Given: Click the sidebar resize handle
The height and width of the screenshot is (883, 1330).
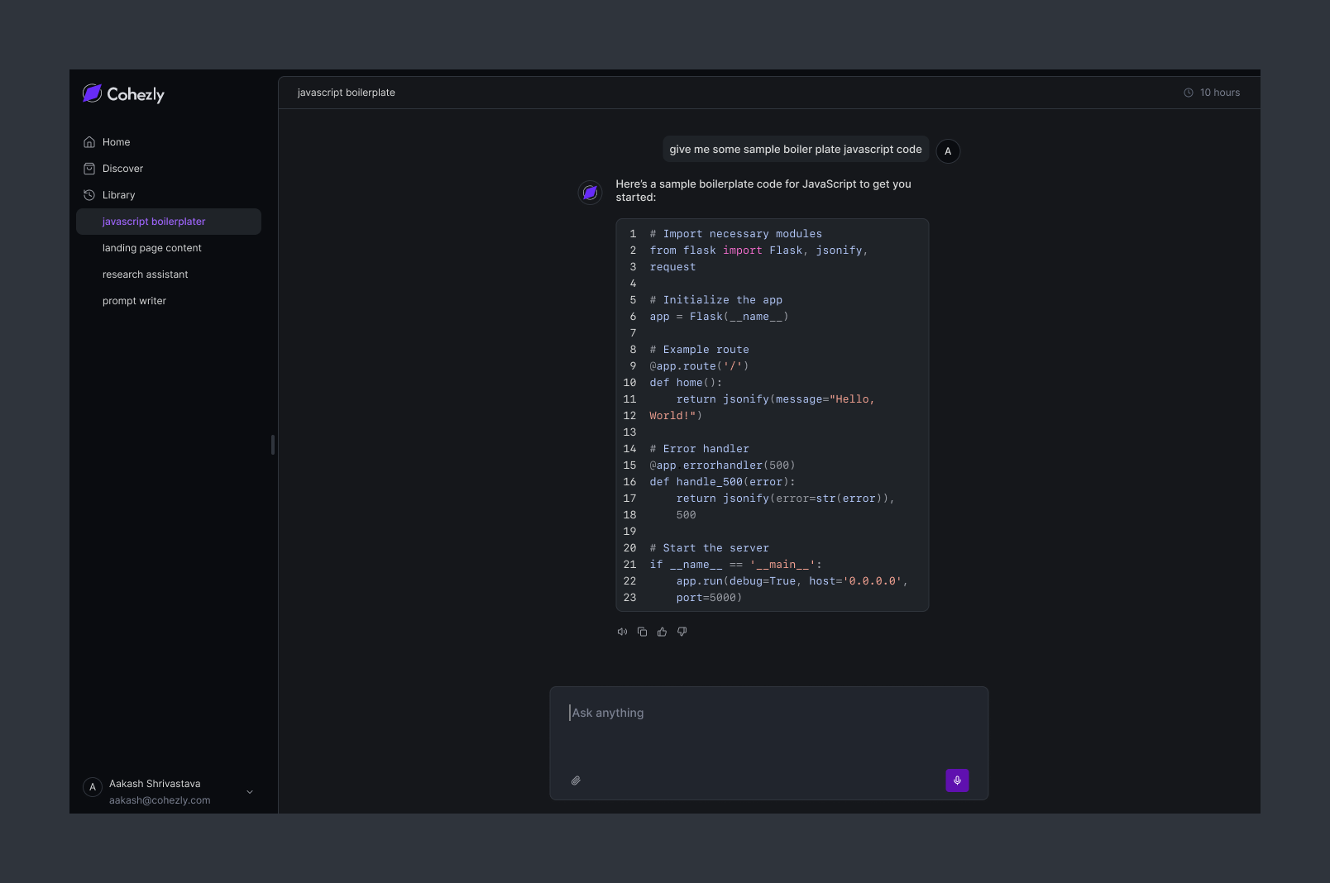Looking at the screenshot, I should pos(272,445).
